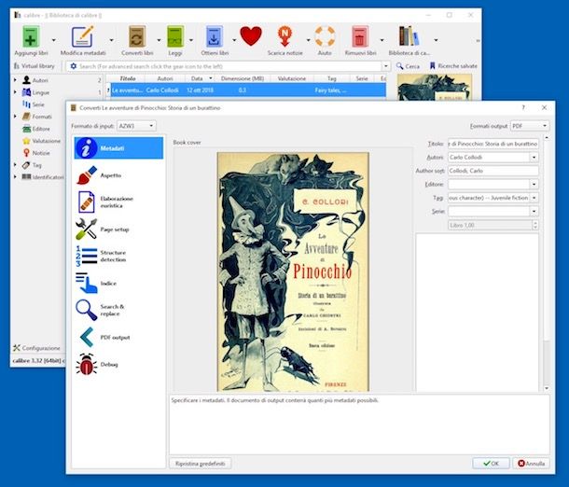
Task: Open the Biblioteca di calibre icon
Action: [x=409, y=36]
